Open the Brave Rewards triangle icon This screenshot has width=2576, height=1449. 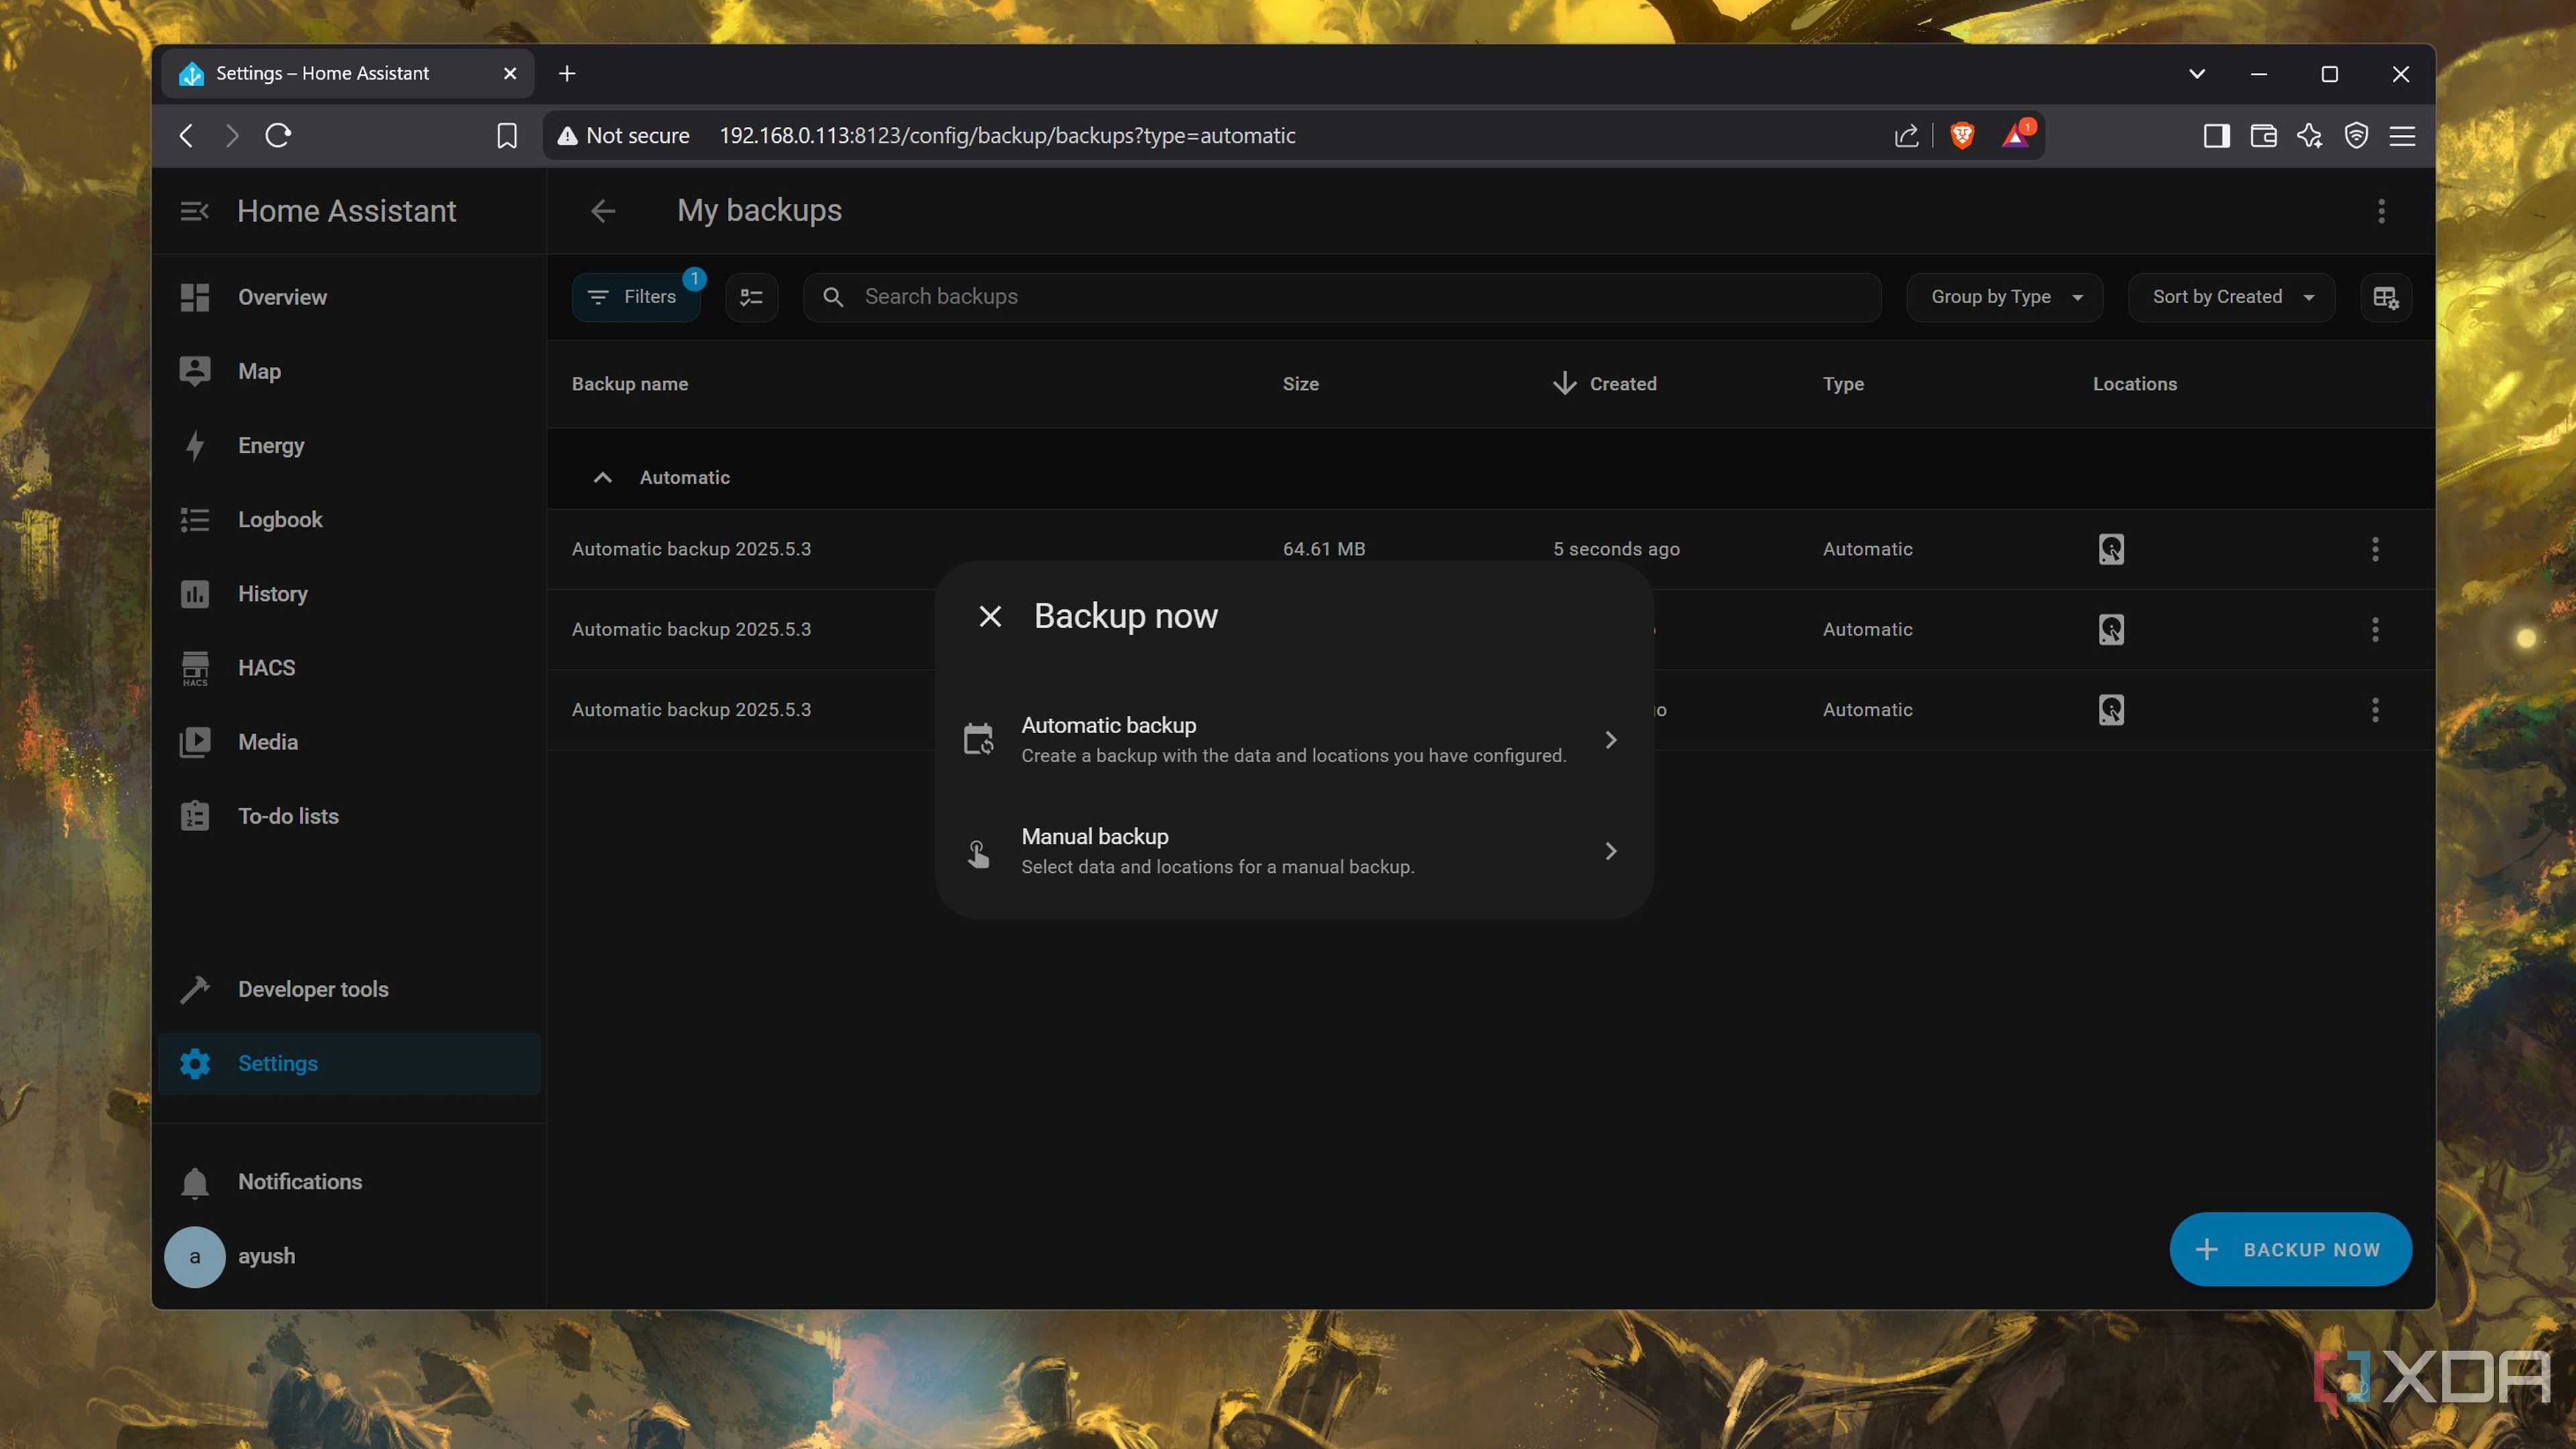pyautogui.click(x=2016, y=135)
